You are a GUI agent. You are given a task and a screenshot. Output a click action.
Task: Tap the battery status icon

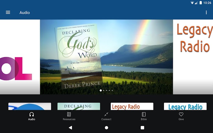tap(201, 3)
